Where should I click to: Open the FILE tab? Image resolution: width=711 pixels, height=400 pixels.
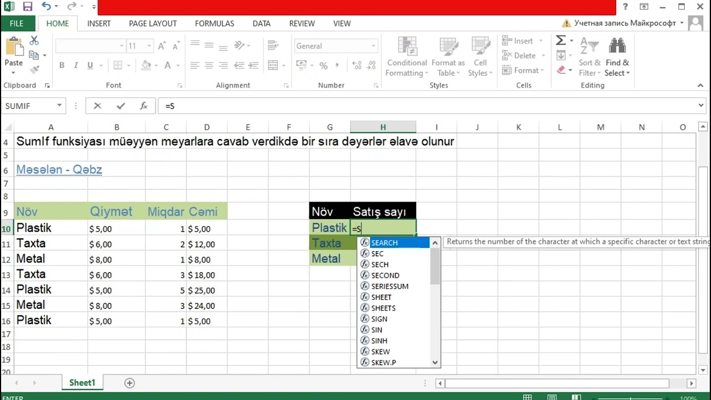click(17, 23)
